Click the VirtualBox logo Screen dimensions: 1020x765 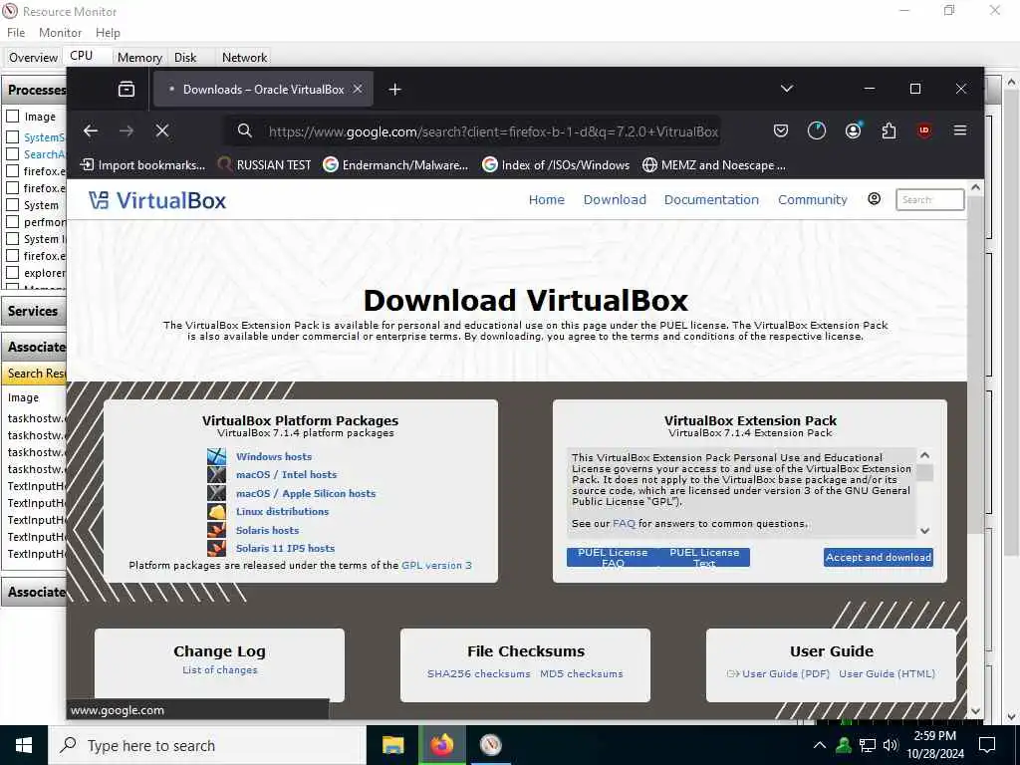pos(157,200)
